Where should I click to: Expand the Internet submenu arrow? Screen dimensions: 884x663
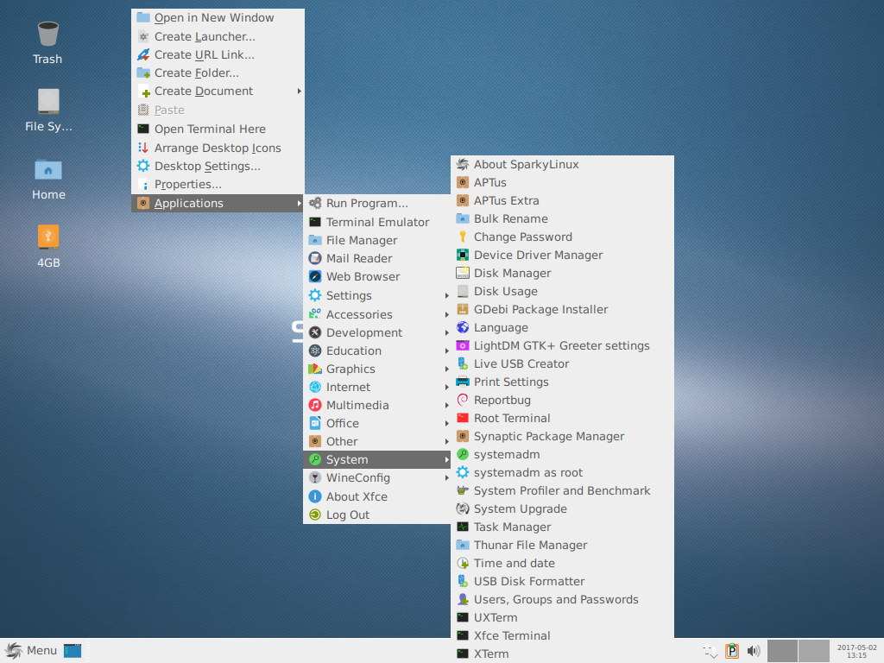pyautogui.click(x=446, y=388)
